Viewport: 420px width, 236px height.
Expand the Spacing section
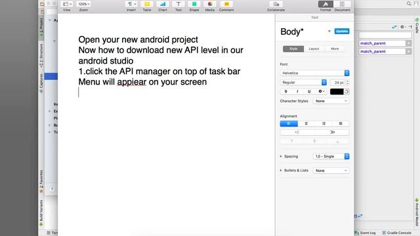click(281, 156)
